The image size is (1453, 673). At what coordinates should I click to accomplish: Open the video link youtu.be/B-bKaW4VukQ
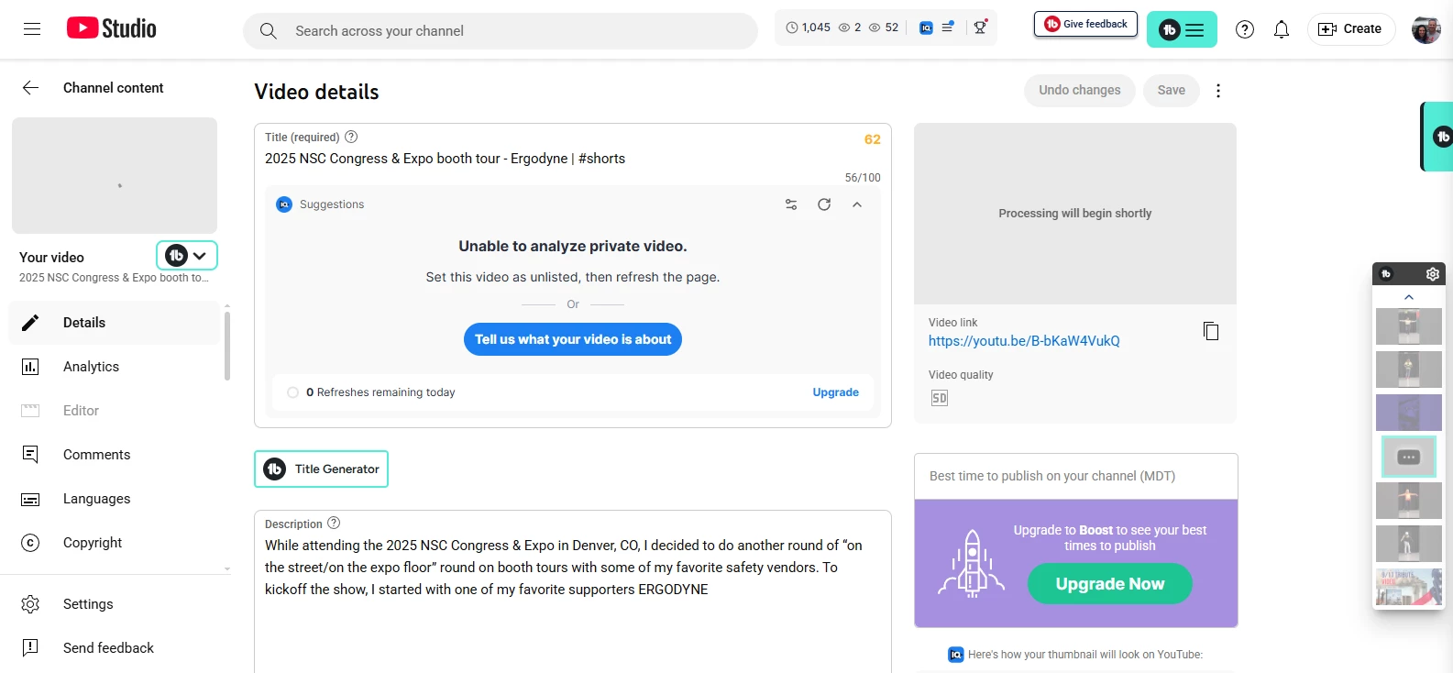point(1024,341)
